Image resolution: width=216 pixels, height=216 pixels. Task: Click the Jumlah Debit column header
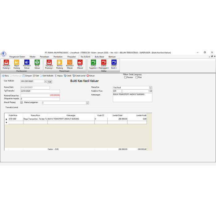pyautogui.click(x=117, y=115)
